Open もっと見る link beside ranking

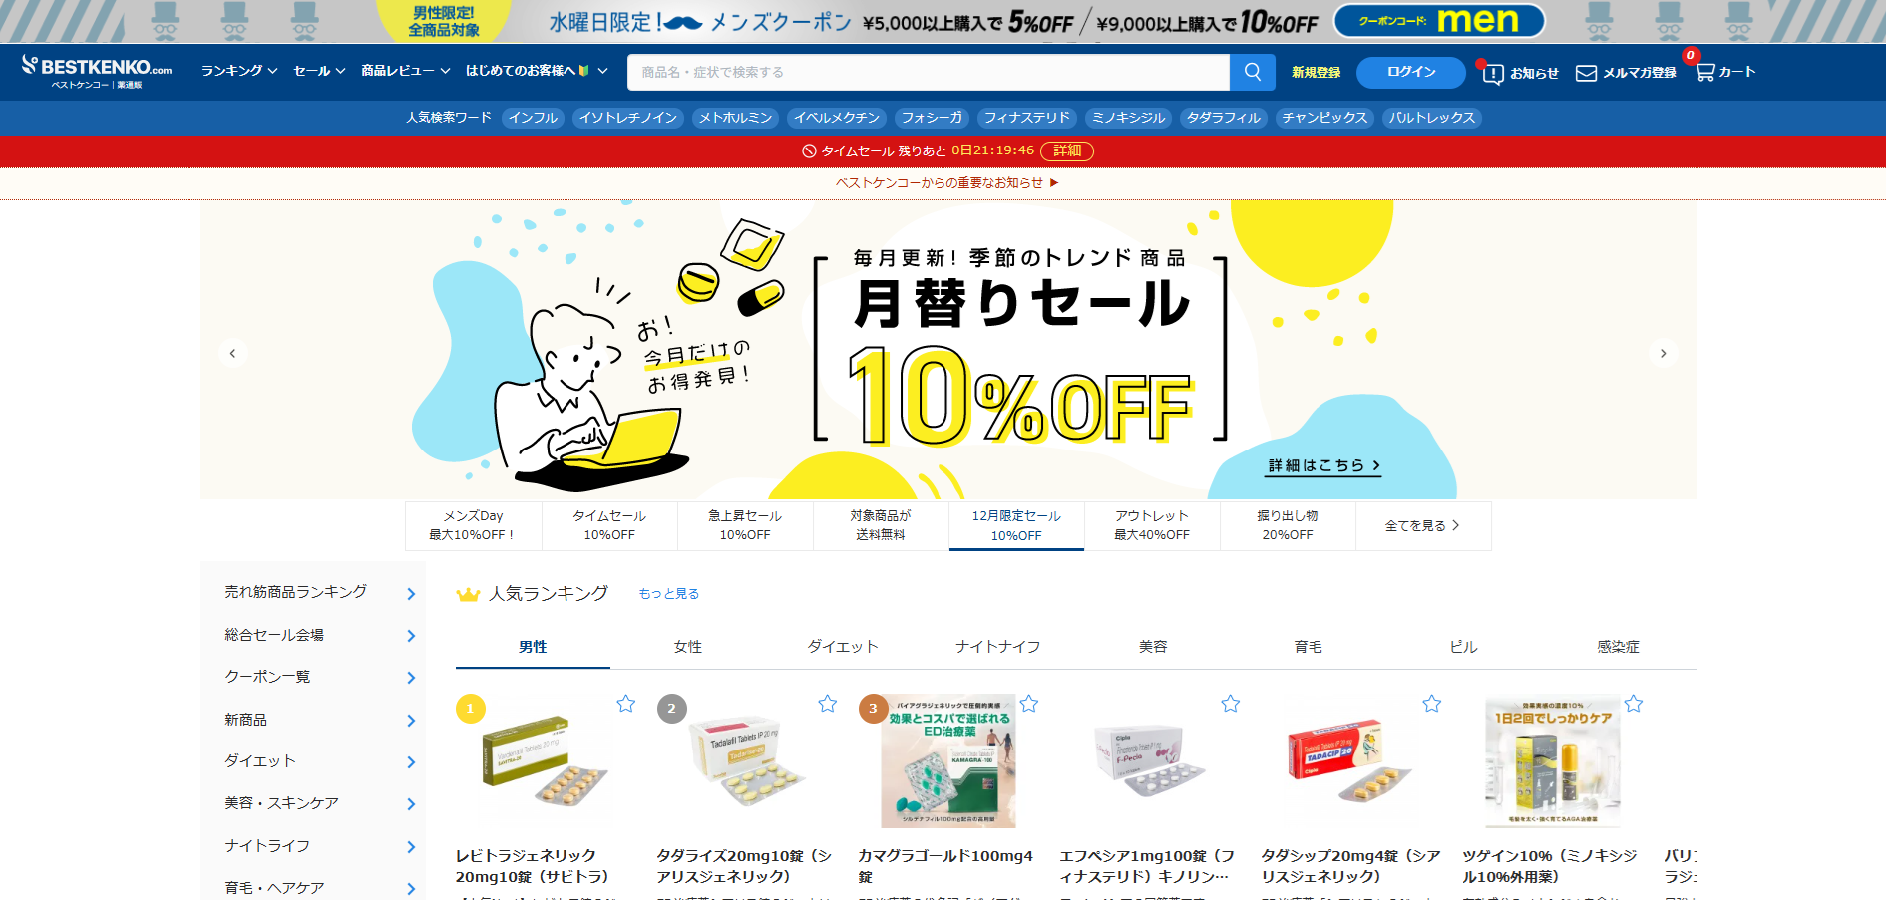click(668, 594)
